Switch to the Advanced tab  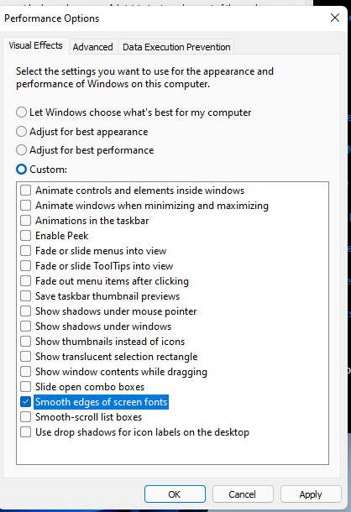click(93, 47)
